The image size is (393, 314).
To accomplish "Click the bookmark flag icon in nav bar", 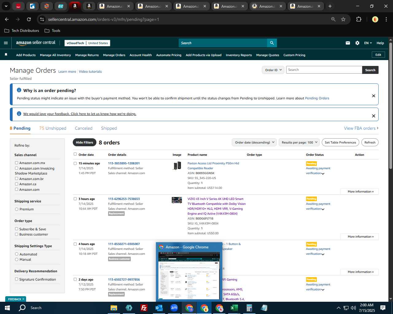I will click(6, 55).
